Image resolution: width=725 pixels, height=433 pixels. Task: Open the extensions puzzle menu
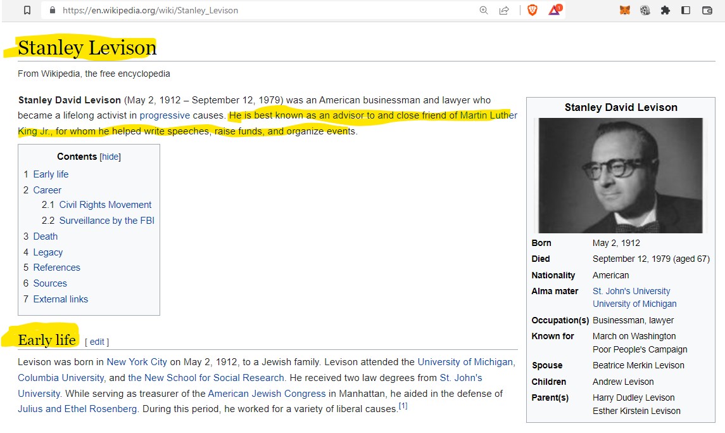point(665,10)
